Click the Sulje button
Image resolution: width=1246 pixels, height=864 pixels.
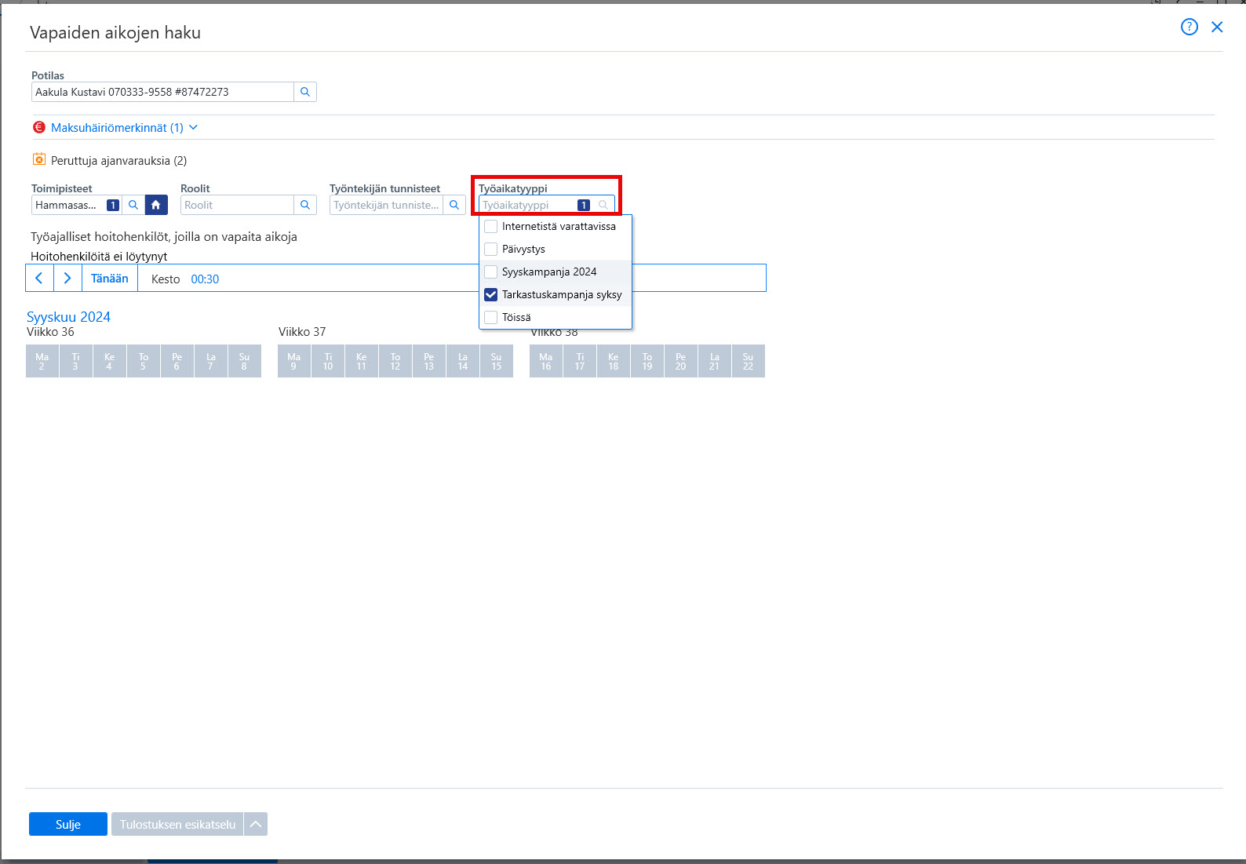(68, 824)
